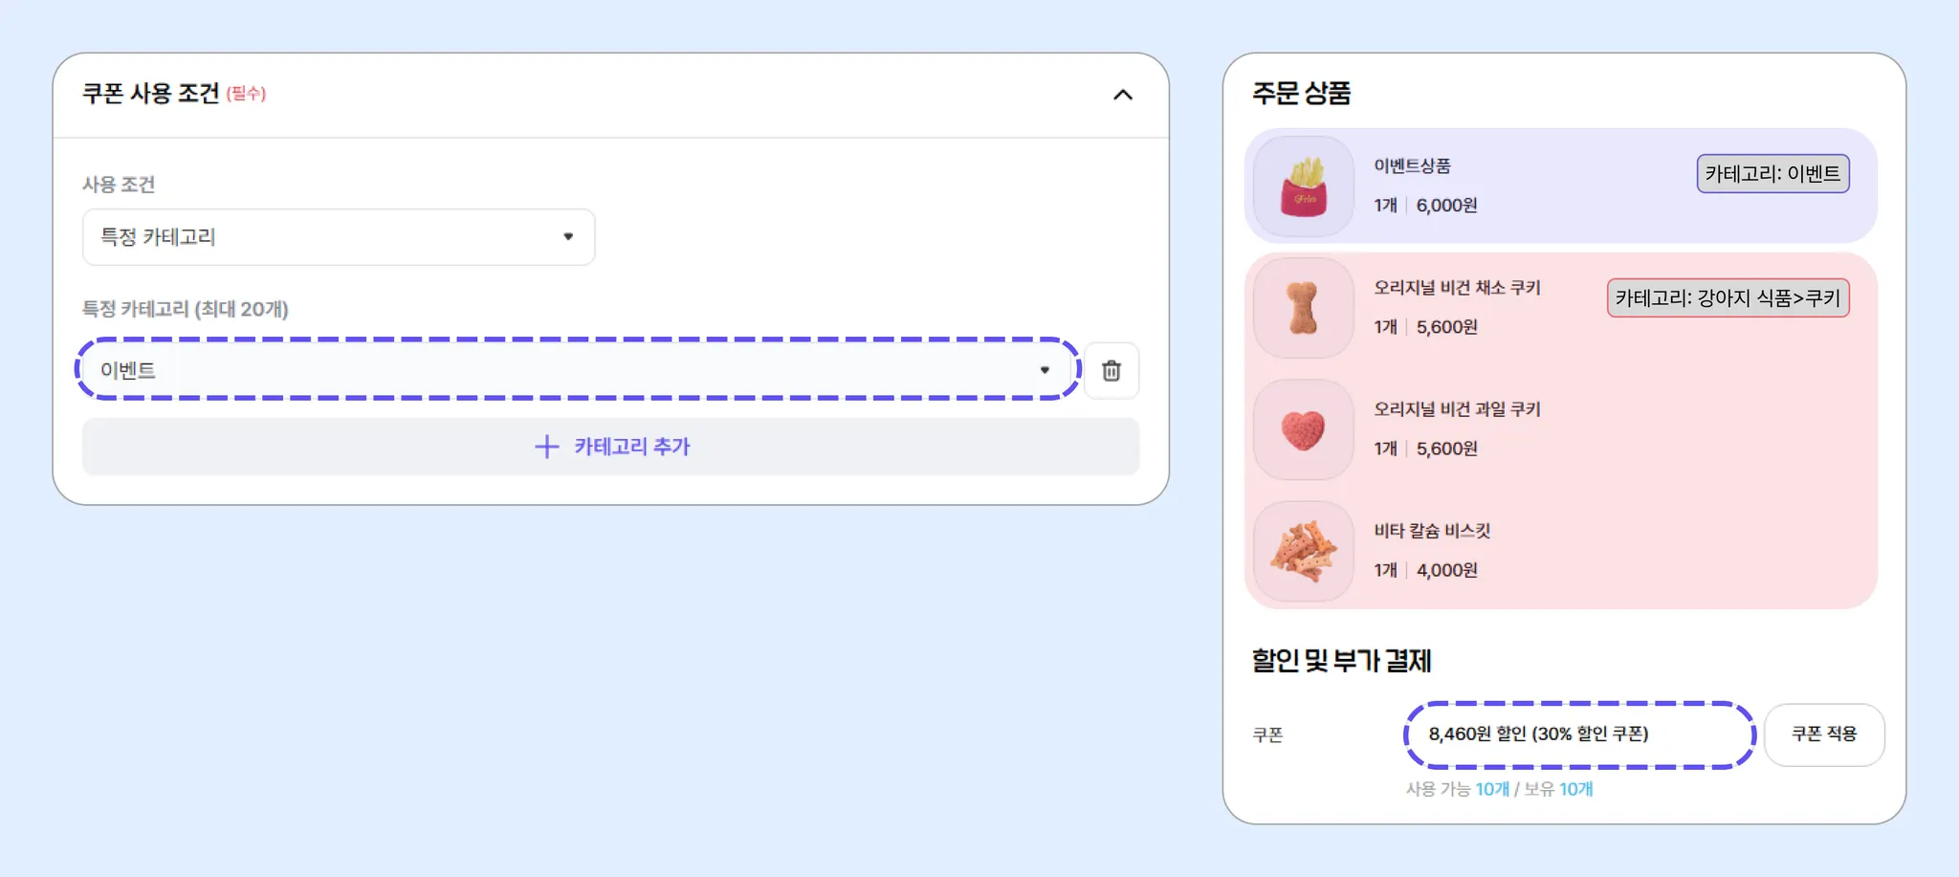
Task: Click the 오리지널 비건 과일 쿠키 product name
Action: pyautogui.click(x=1457, y=409)
